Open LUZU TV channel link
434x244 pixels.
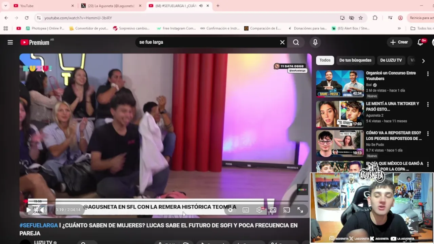coord(43,243)
